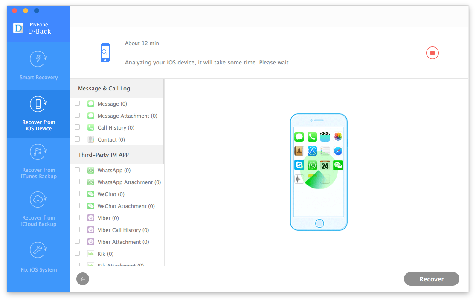Open Fix iOS System tool

(x=38, y=258)
